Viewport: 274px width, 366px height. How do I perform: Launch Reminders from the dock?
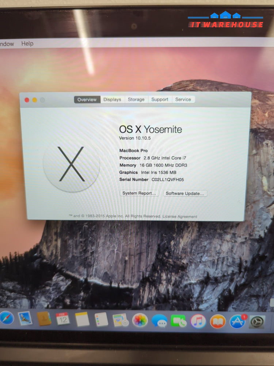101,320
